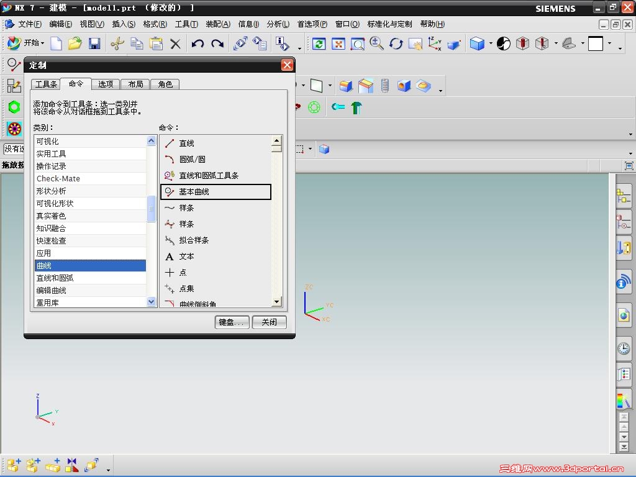This screenshot has height=477, width=636.
Task: Click the Open folder icon
Action: pyautogui.click(x=75, y=43)
